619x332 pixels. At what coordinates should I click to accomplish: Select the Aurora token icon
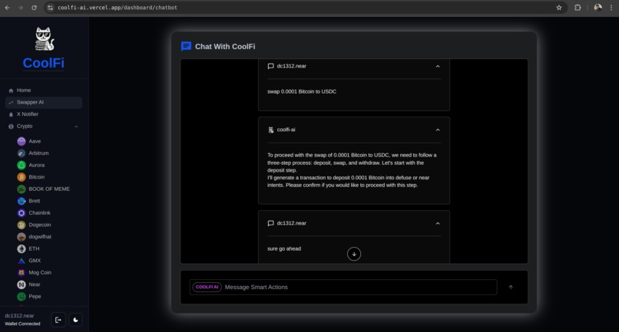point(22,165)
